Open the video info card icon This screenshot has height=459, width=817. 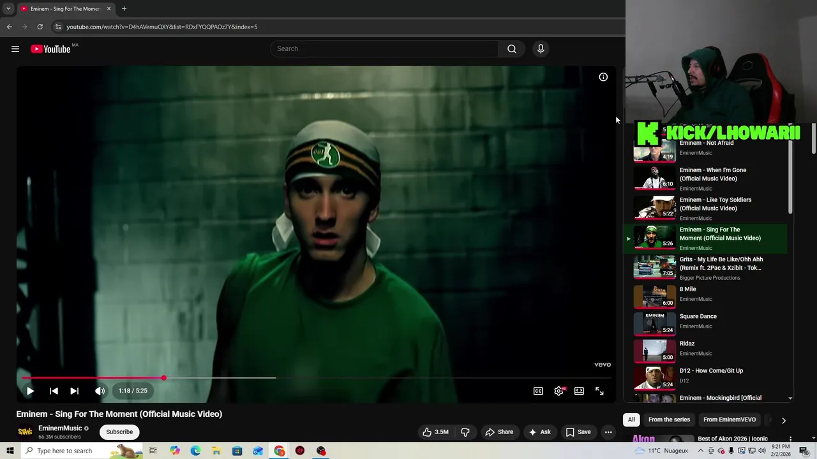603,77
